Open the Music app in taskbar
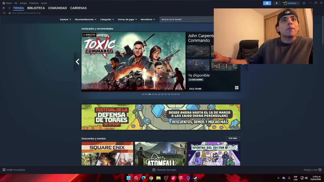 pyautogui.click(x=181, y=178)
